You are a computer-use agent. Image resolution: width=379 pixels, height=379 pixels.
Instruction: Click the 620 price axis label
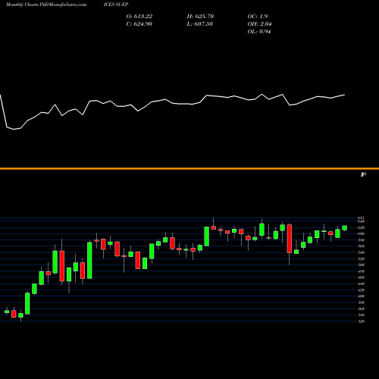pyautogui.click(x=361, y=227)
